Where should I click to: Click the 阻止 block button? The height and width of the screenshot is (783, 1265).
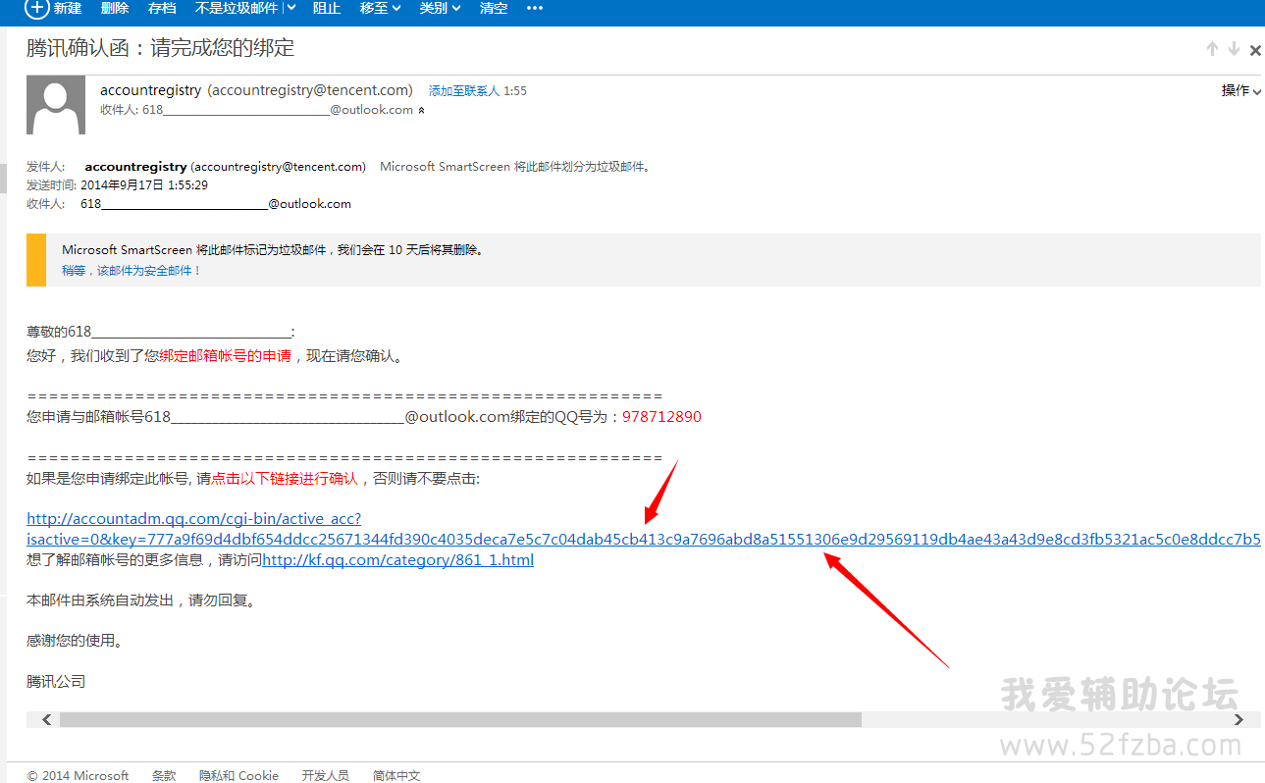(x=327, y=8)
